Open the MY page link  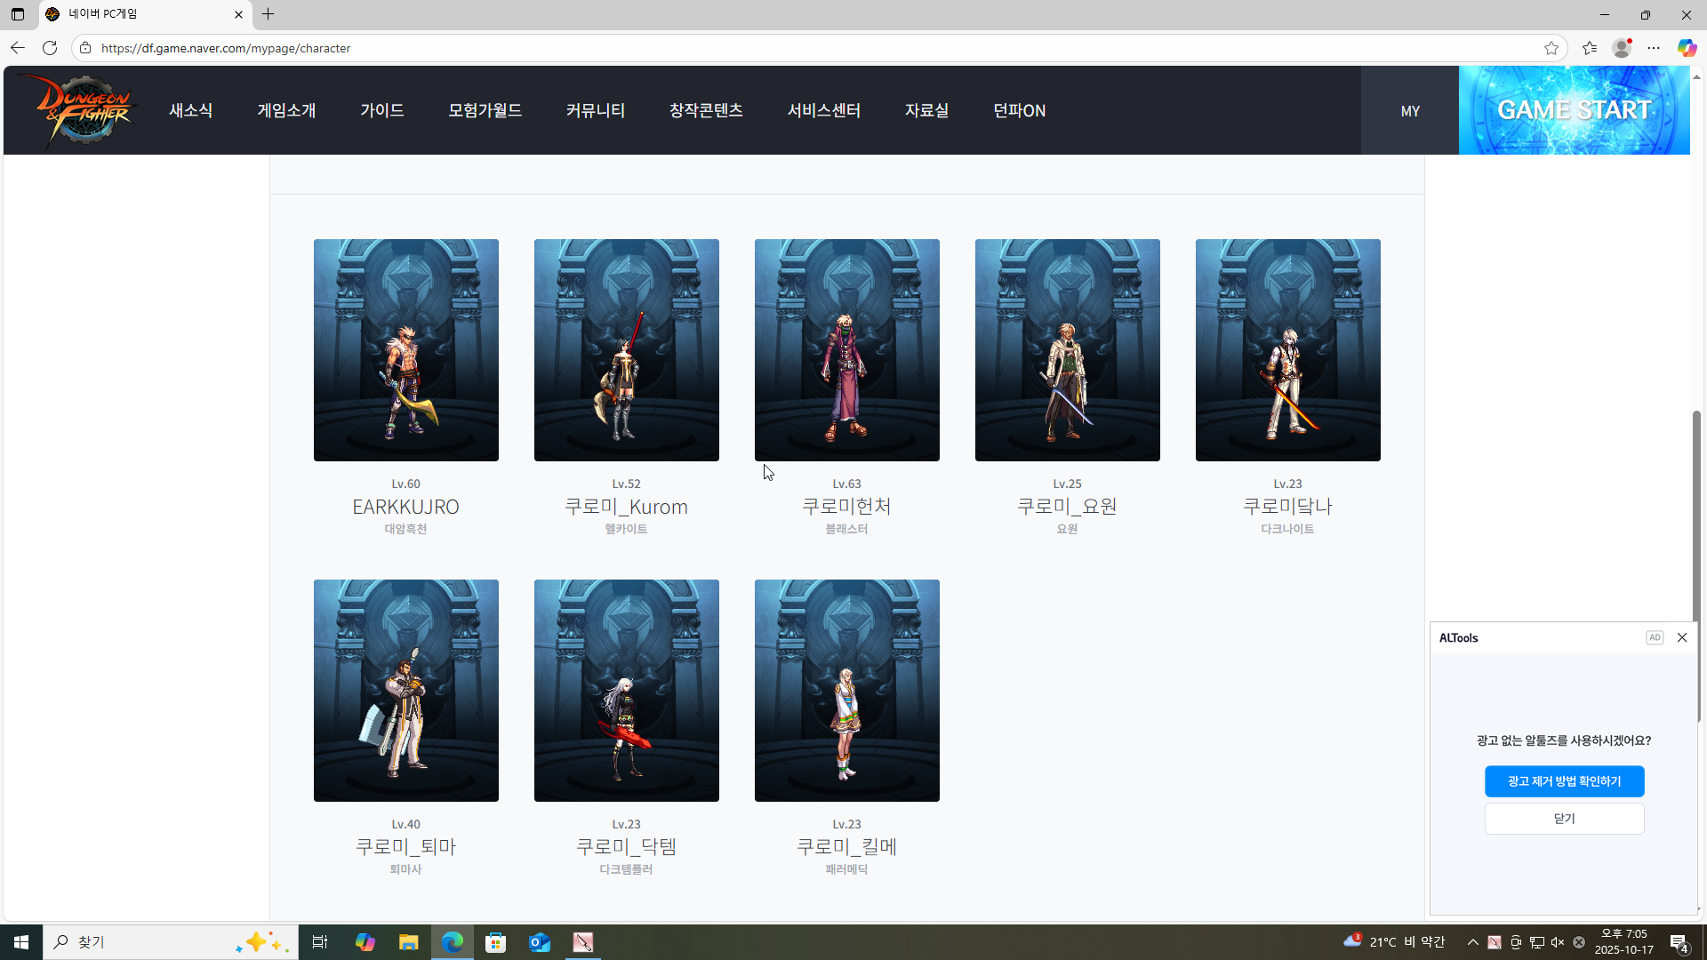click(1410, 111)
